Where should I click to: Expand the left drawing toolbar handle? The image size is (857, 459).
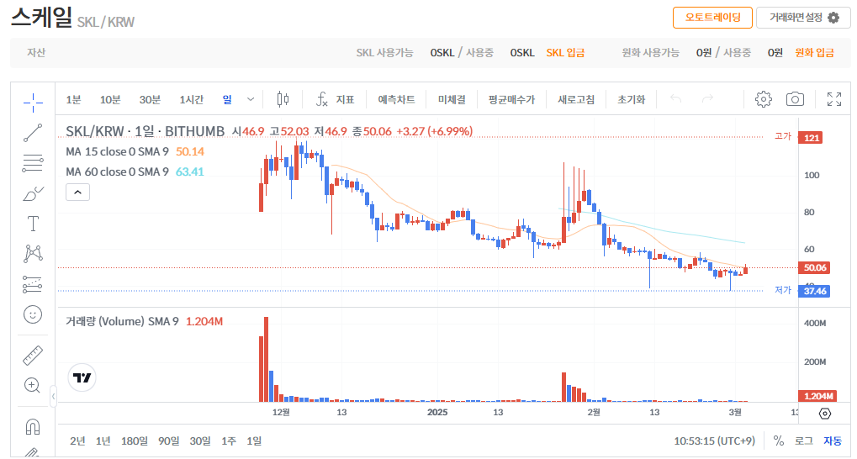pyautogui.click(x=53, y=397)
